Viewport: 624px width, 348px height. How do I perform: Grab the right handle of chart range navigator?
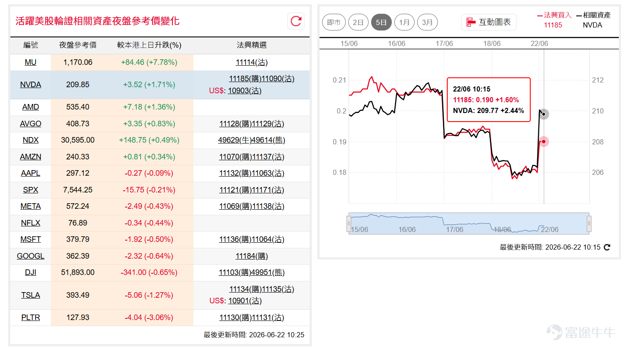pos(589,223)
